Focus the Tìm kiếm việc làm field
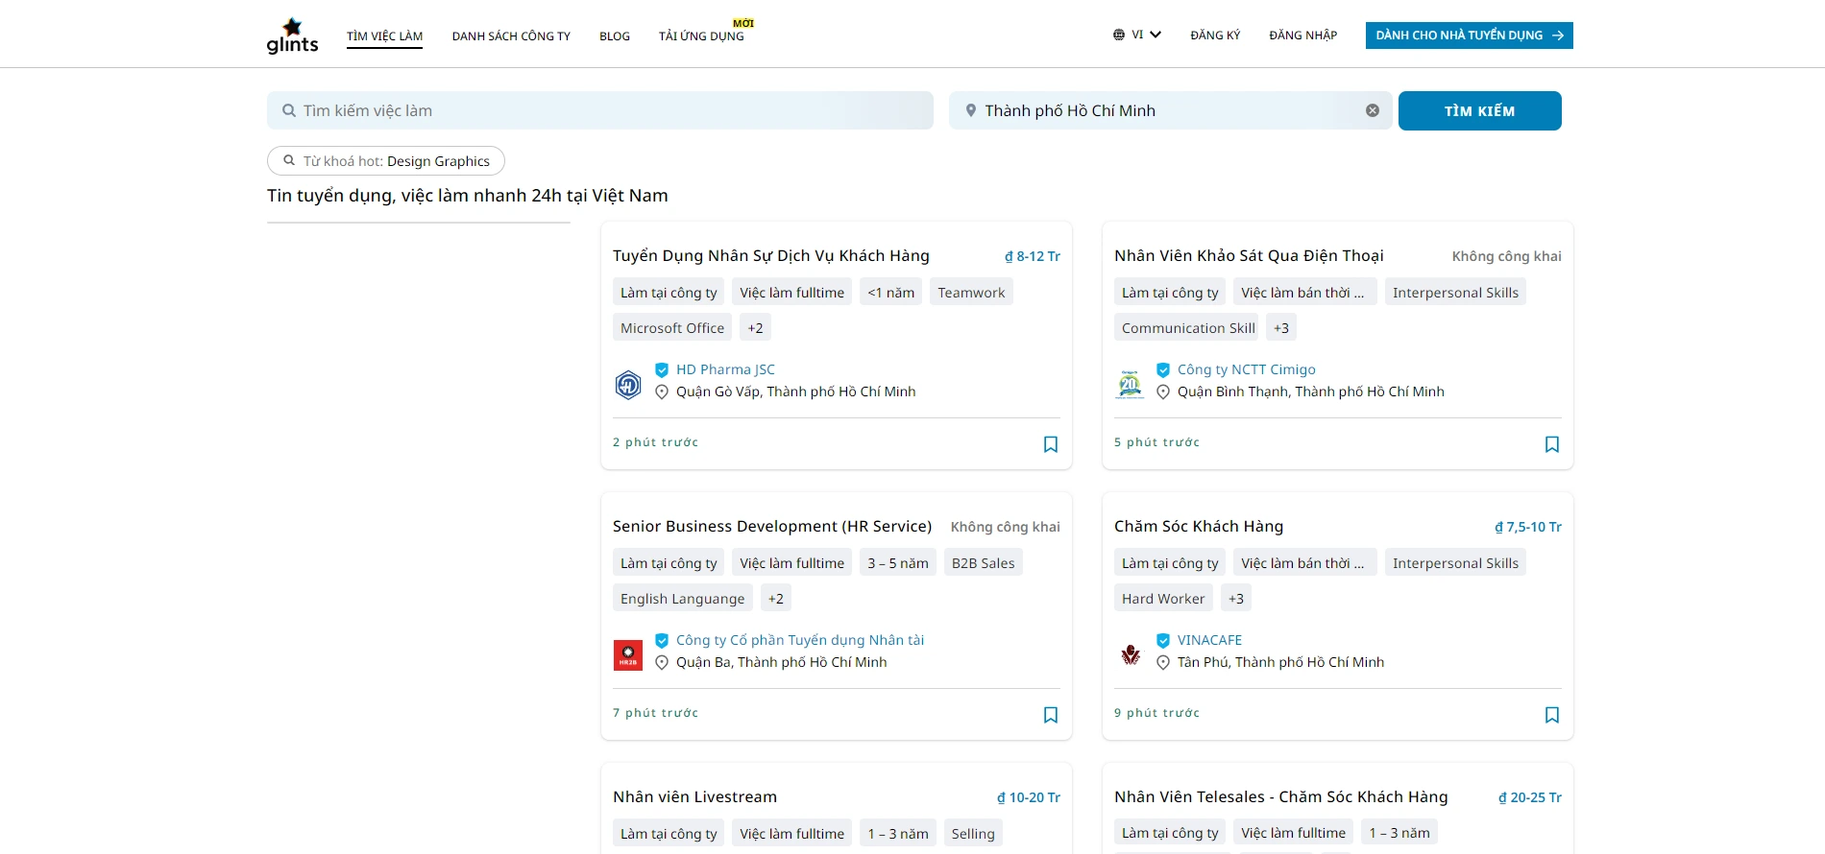 click(x=600, y=110)
